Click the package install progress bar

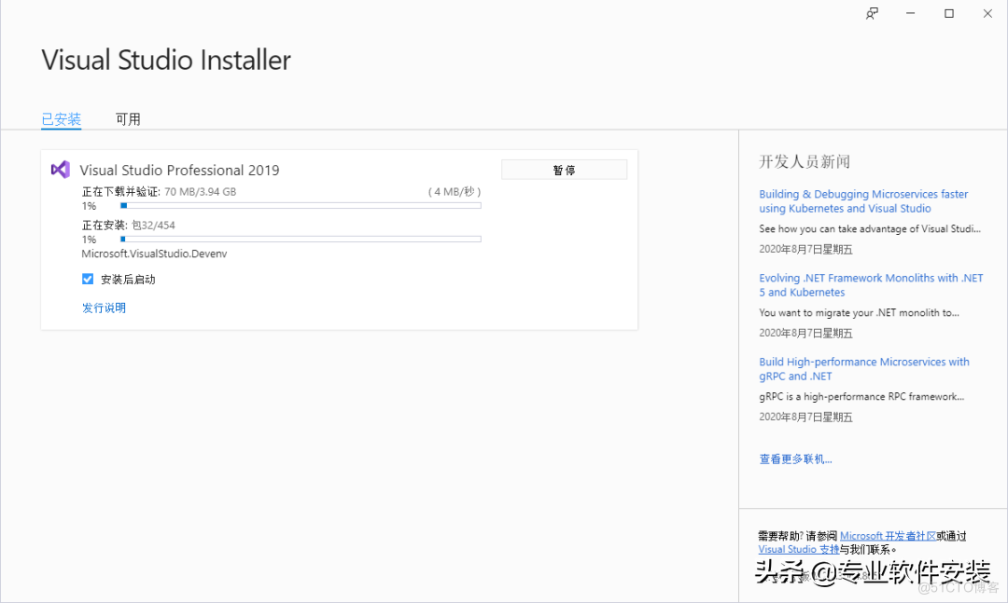[301, 239]
